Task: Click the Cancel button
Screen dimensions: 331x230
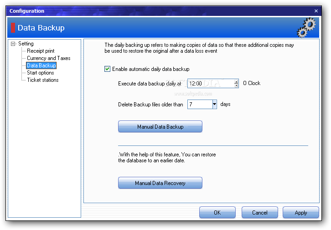Action: coord(260,212)
